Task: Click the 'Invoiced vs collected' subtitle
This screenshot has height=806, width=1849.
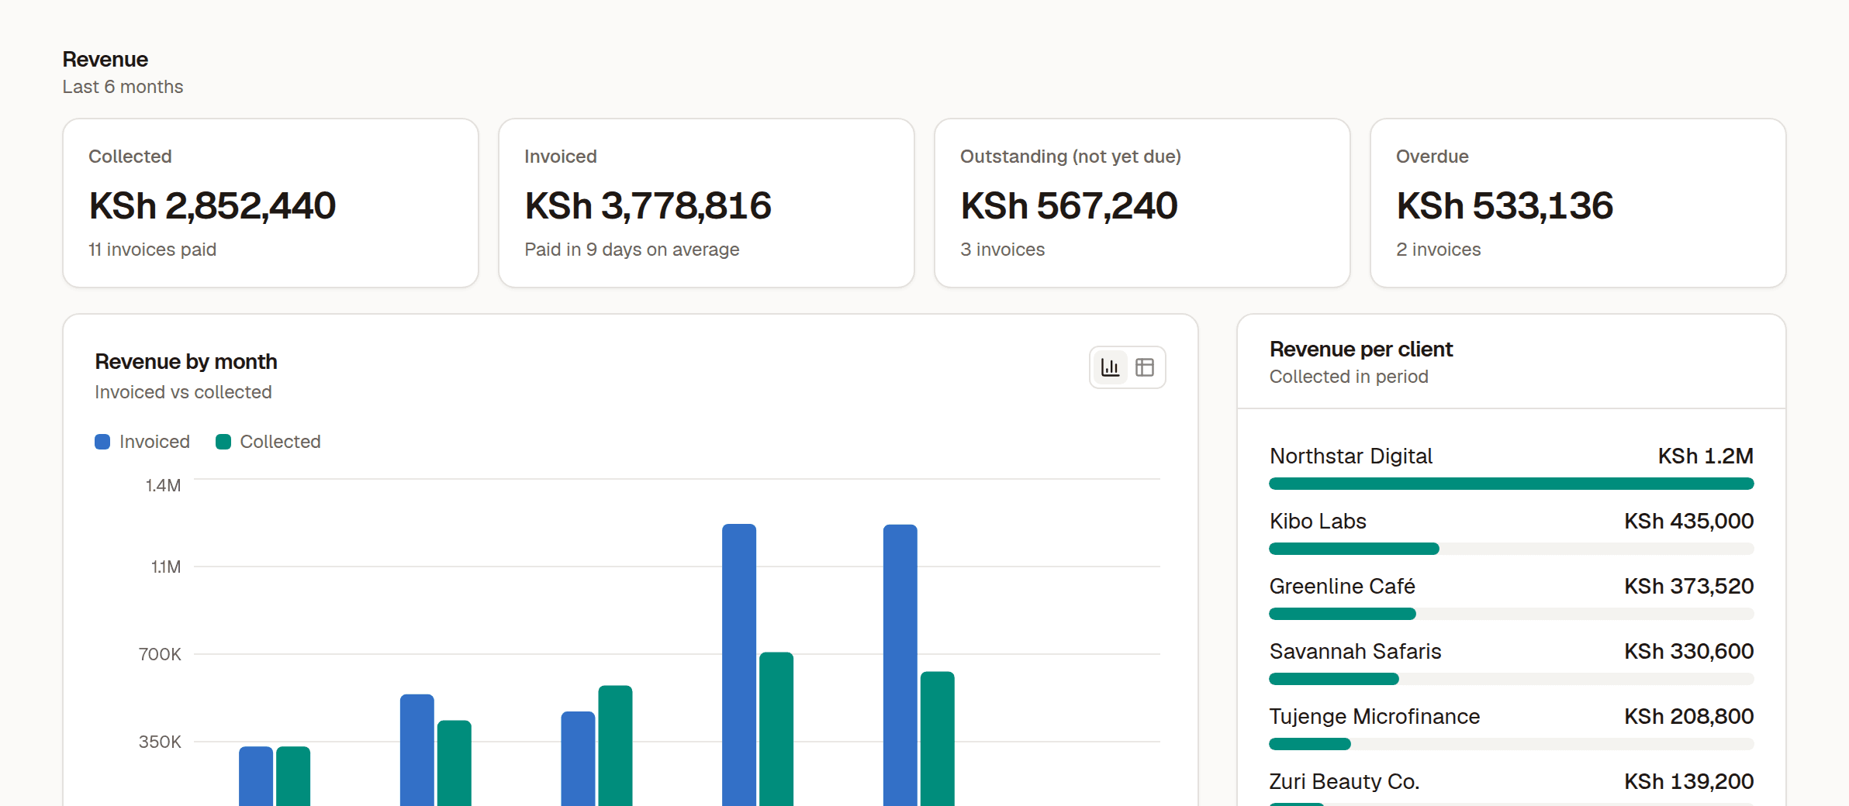Action: [x=183, y=392]
